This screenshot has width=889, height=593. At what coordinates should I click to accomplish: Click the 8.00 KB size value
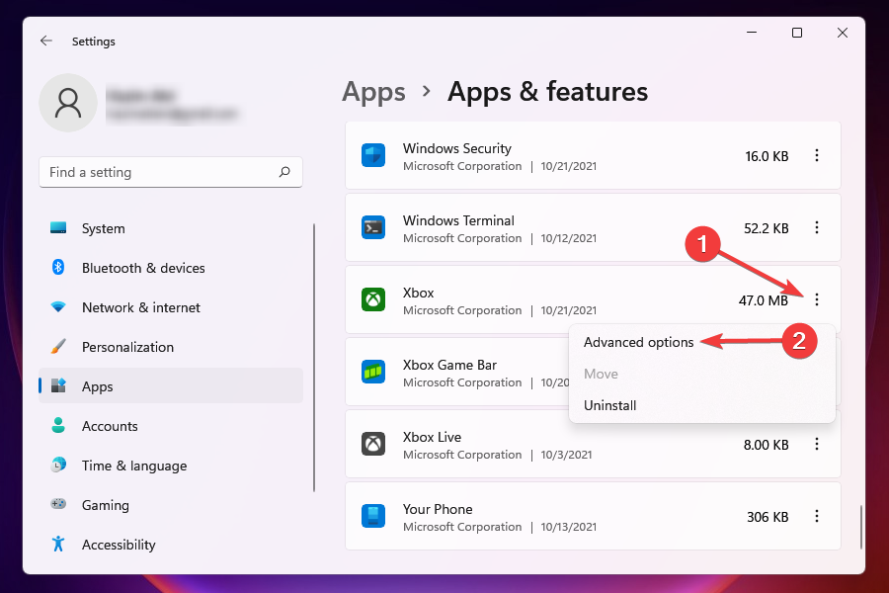coord(766,445)
